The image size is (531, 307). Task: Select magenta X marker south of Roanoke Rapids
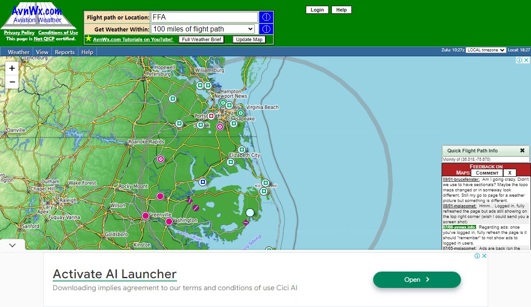[x=161, y=159]
